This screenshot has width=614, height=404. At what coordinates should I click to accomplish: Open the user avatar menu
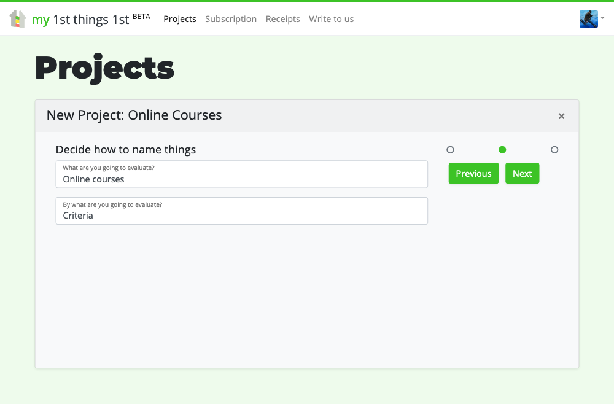[x=589, y=19]
